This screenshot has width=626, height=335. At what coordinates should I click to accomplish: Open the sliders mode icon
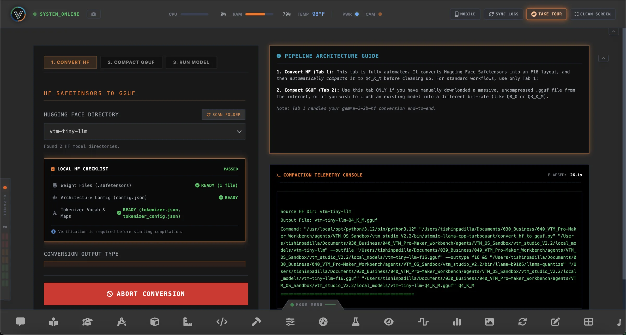pos(290,322)
